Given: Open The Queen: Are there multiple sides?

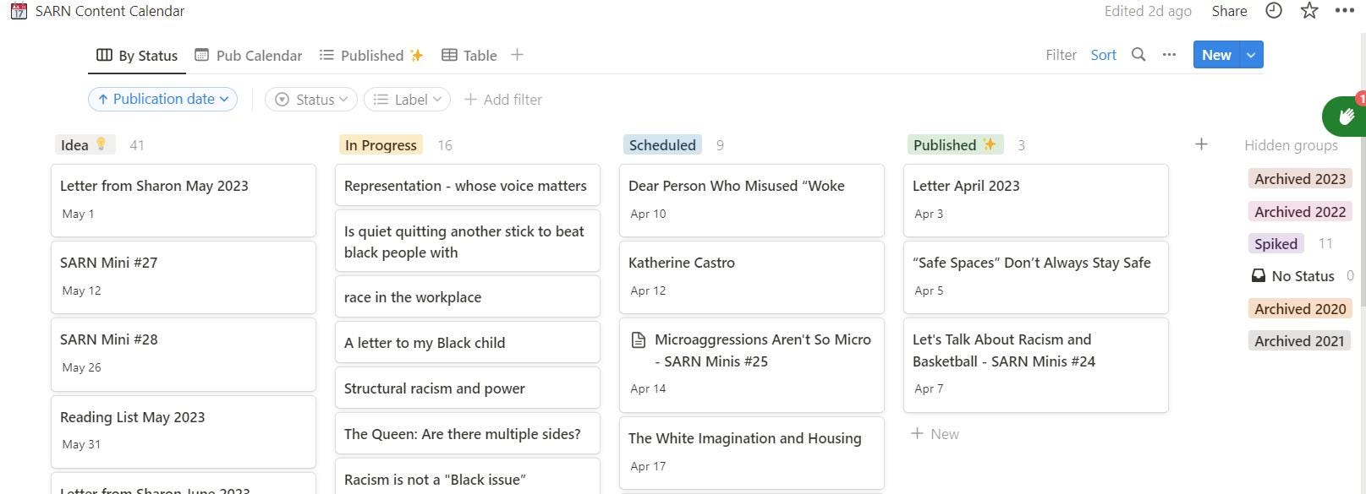Looking at the screenshot, I should [468, 434].
